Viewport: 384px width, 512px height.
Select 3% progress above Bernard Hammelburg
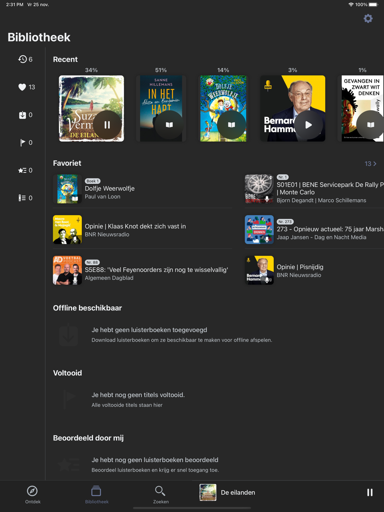pos(293,70)
